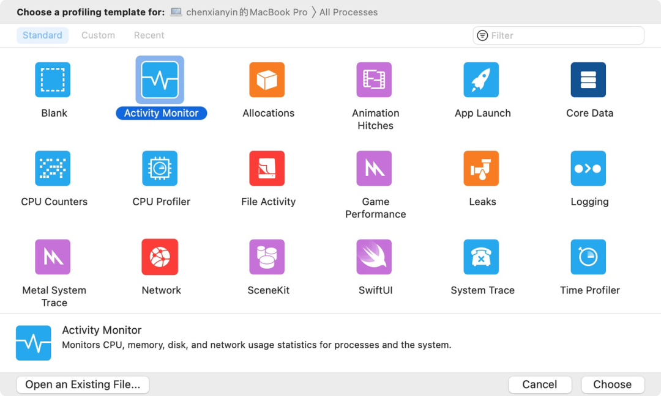Click the Logging label
Screen dimensions: 661x396
click(x=590, y=202)
